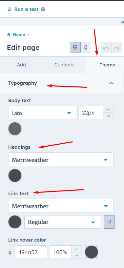Switch to the Contents tab
Viewport: 124px width, 268px height.
[64, 65]
